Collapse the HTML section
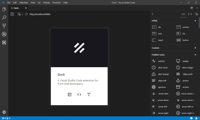The height and width of the screenshot is (120, 200). click(195, 21)
